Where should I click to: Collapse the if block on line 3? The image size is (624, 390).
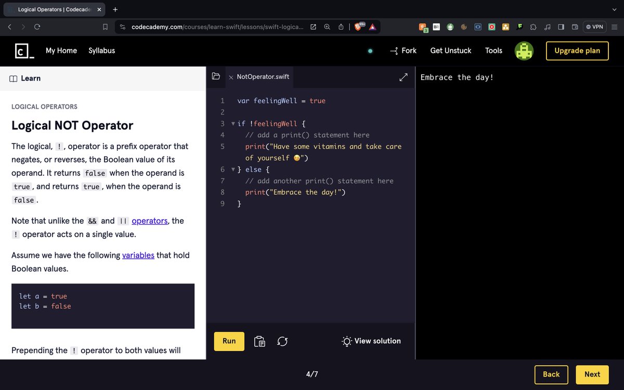click(x=232, y=124)
